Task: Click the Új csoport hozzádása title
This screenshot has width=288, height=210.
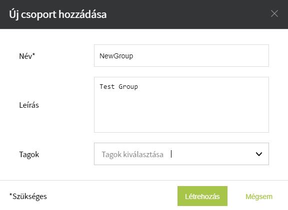Action: pyautogui.click(x=58, y=14)
